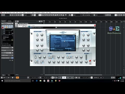The image size is (125, 94).
Task: Open the MIDI menu
Action: pyautogui.click(x=17, y=13)
